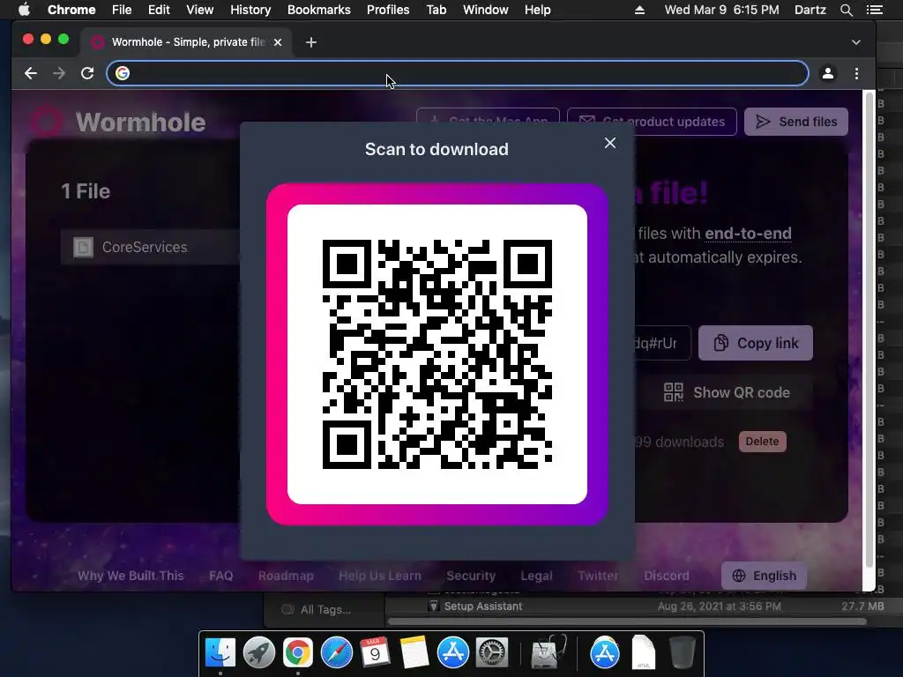903x677 pixels.
Task: Open the Trash in the Dock
Action: (682, 652)
